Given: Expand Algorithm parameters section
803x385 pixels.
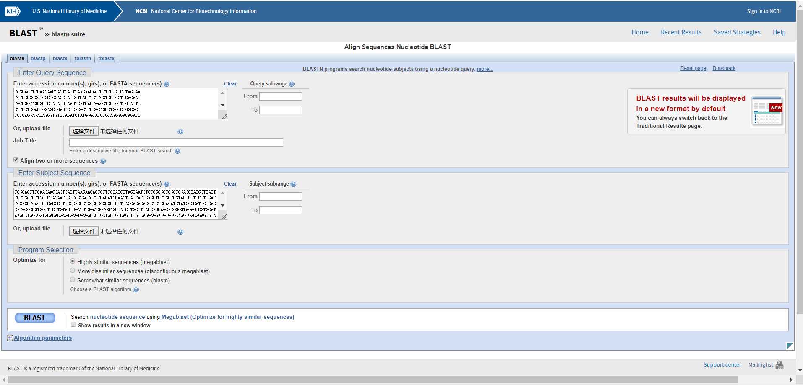Looking at the screenshot, I should click(x=43, y=338).
